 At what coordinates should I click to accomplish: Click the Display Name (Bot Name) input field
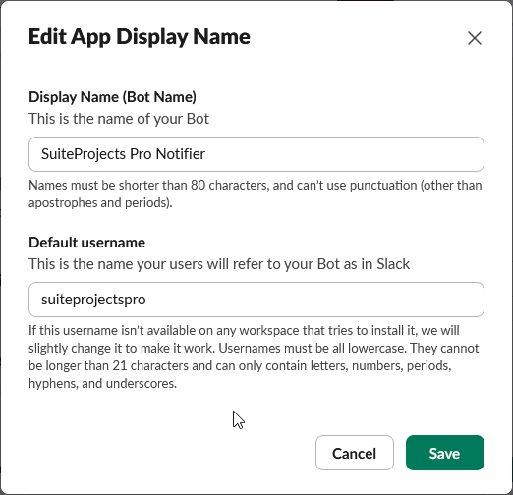pyautogui.click(x=256, y=154)
